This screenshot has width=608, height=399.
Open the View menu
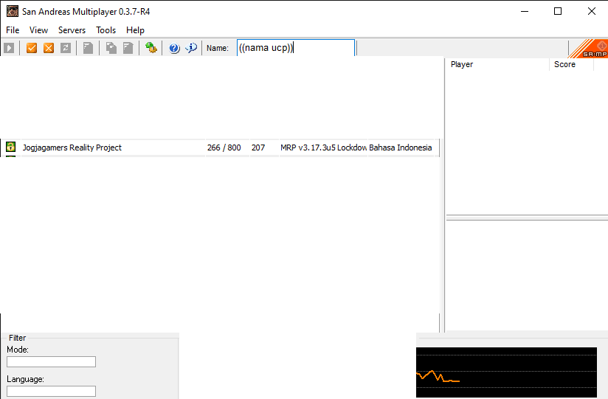(x=38, y=30)
